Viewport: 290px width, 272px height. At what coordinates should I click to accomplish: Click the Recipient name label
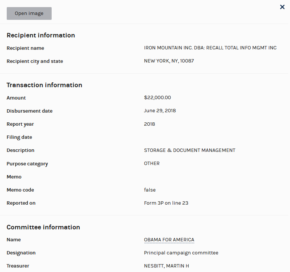click(25, 48)
